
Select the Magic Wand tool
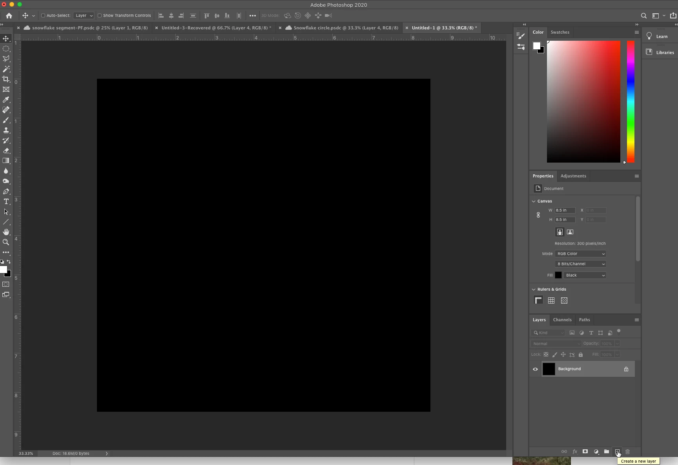coord(6,69)
